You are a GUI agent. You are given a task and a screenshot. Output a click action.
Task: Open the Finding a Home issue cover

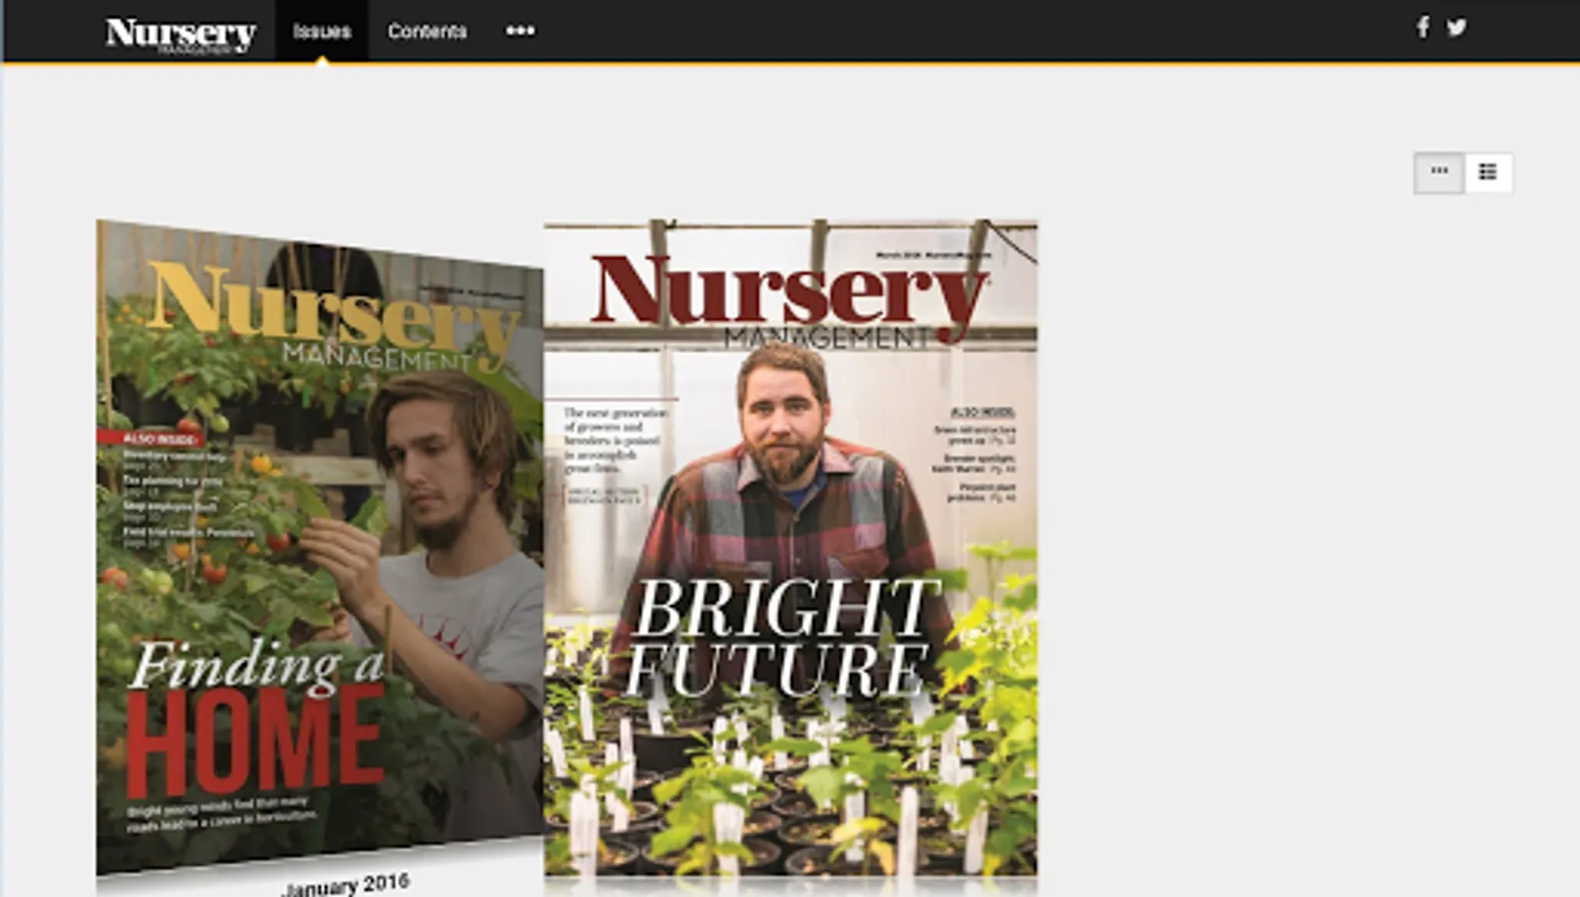click(319, 546)
